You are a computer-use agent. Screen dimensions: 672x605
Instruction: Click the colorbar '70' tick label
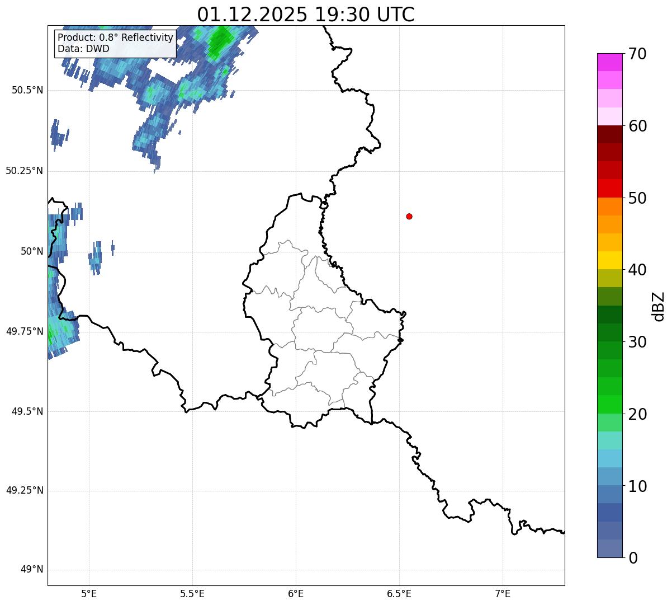tap(638, 54)
